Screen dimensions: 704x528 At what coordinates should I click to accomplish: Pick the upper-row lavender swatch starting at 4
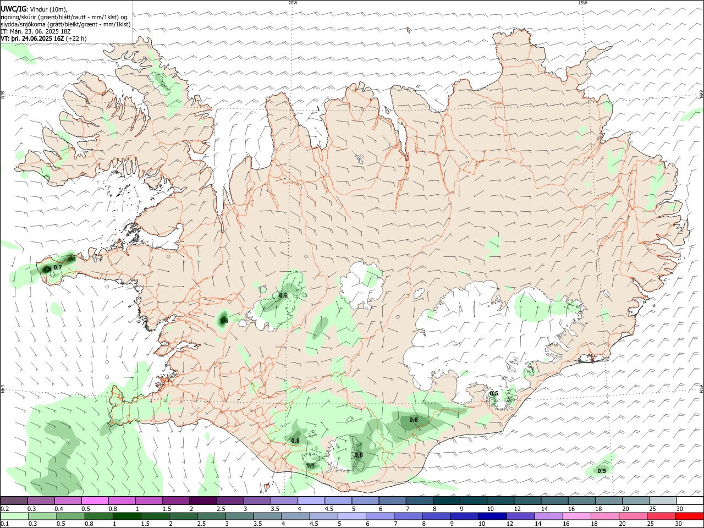point(311,501)
